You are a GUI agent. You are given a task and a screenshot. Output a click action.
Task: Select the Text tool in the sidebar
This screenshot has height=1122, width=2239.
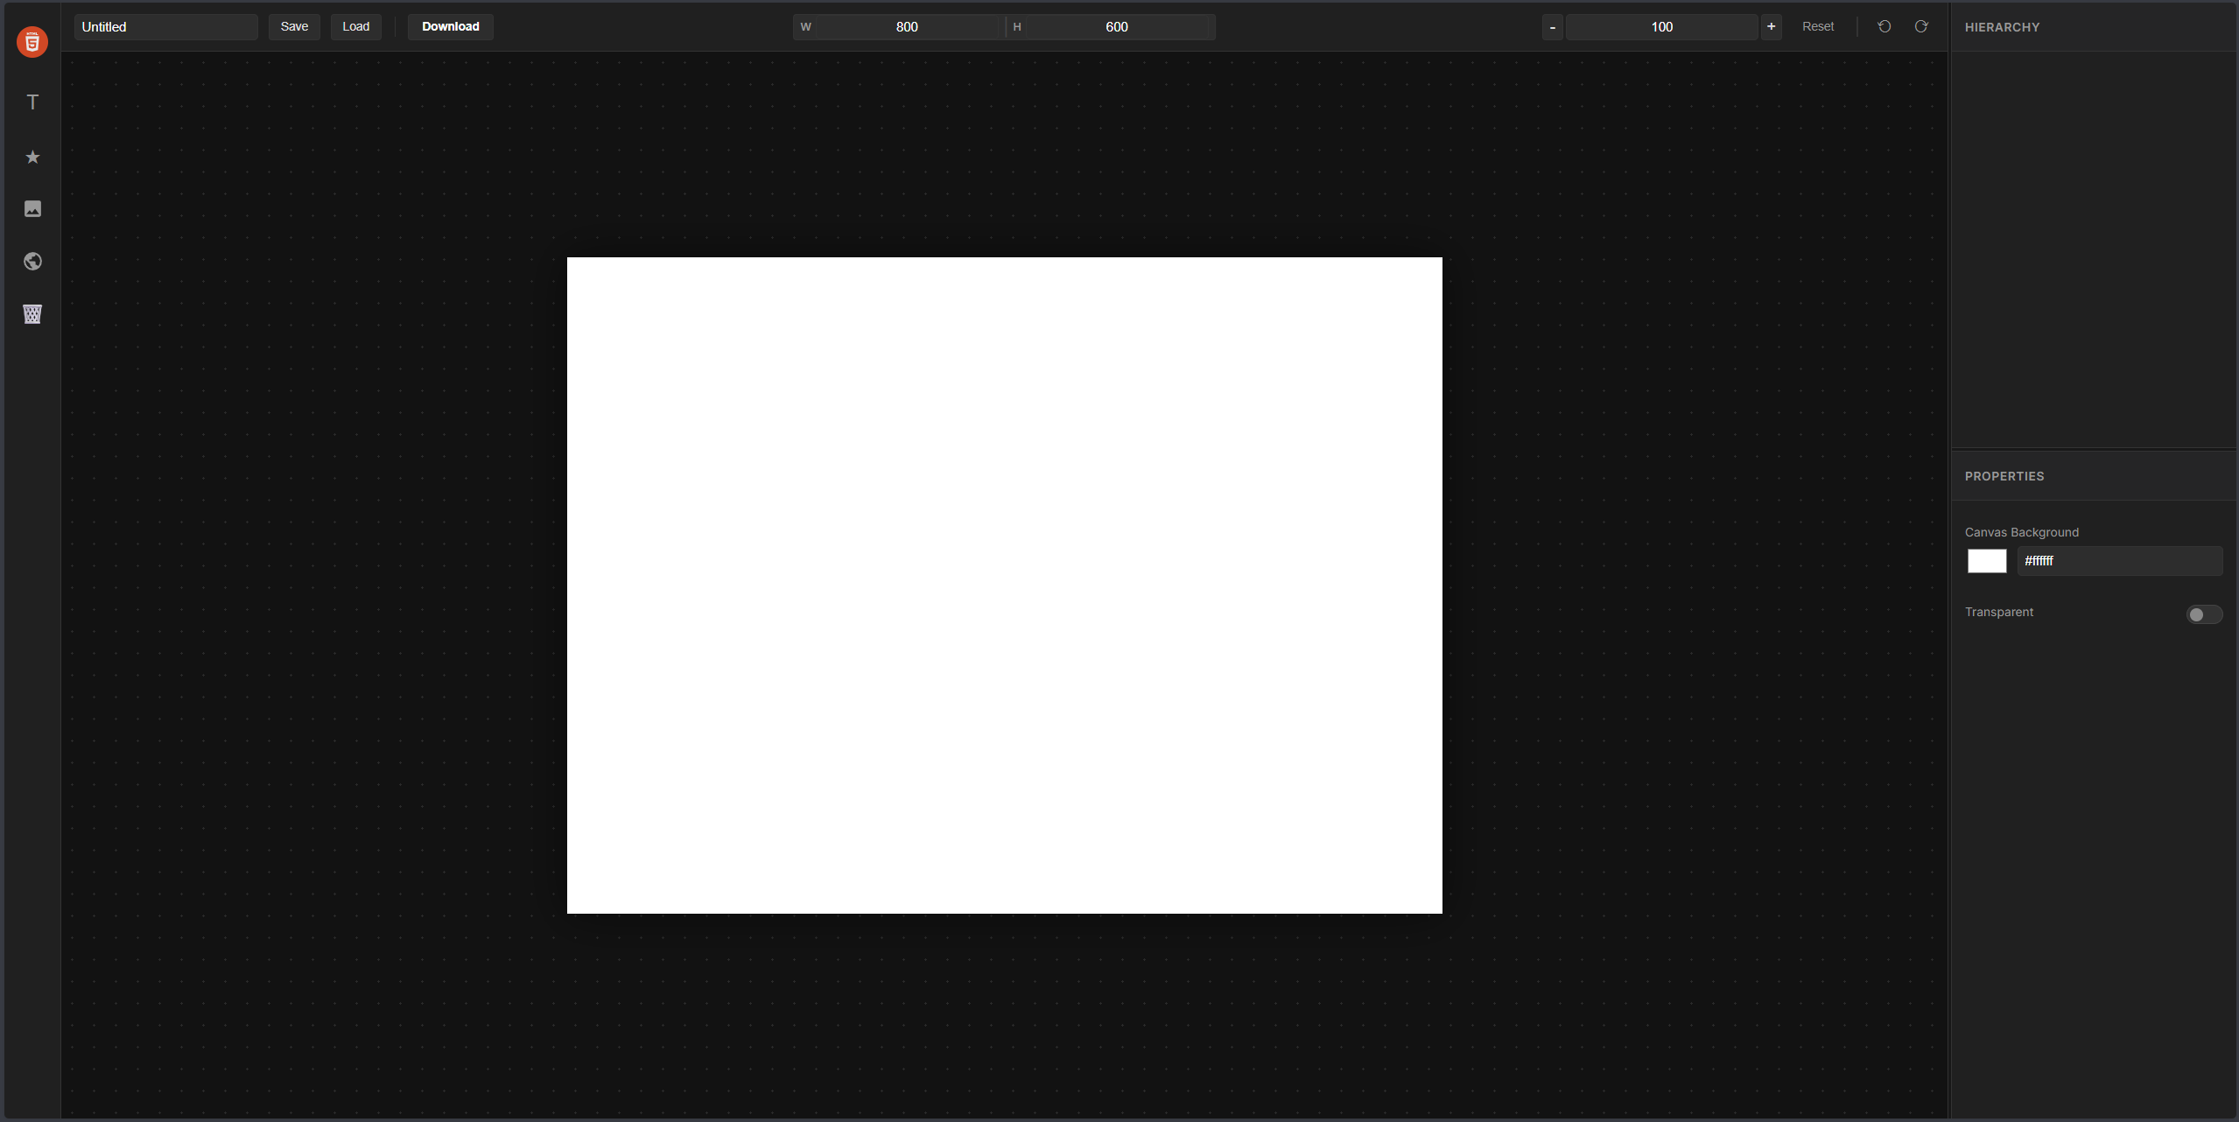(x=32, y=102)
